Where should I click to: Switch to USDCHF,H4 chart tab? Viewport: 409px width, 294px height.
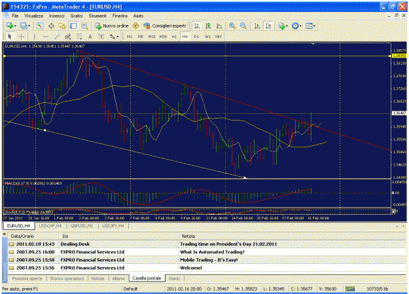coord(50,226)
